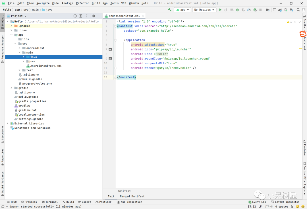307x209 pixels.
Task: Click the Search Everywhere magnifier icon
Action: (298, 10)
